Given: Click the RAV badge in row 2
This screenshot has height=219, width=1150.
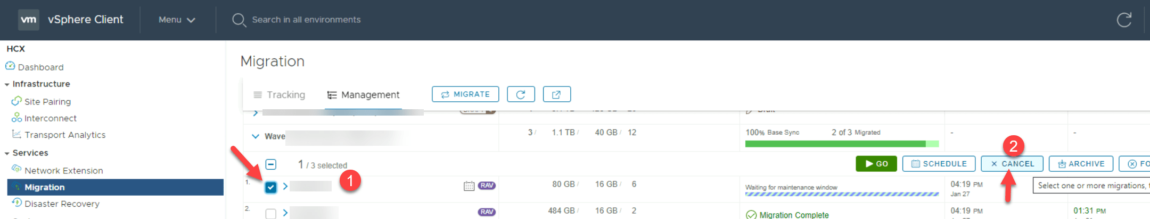Looking at the screenshot, I should [487, 212].
